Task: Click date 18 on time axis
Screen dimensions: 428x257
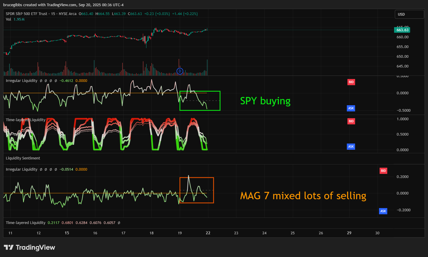Action: [151, 233]
